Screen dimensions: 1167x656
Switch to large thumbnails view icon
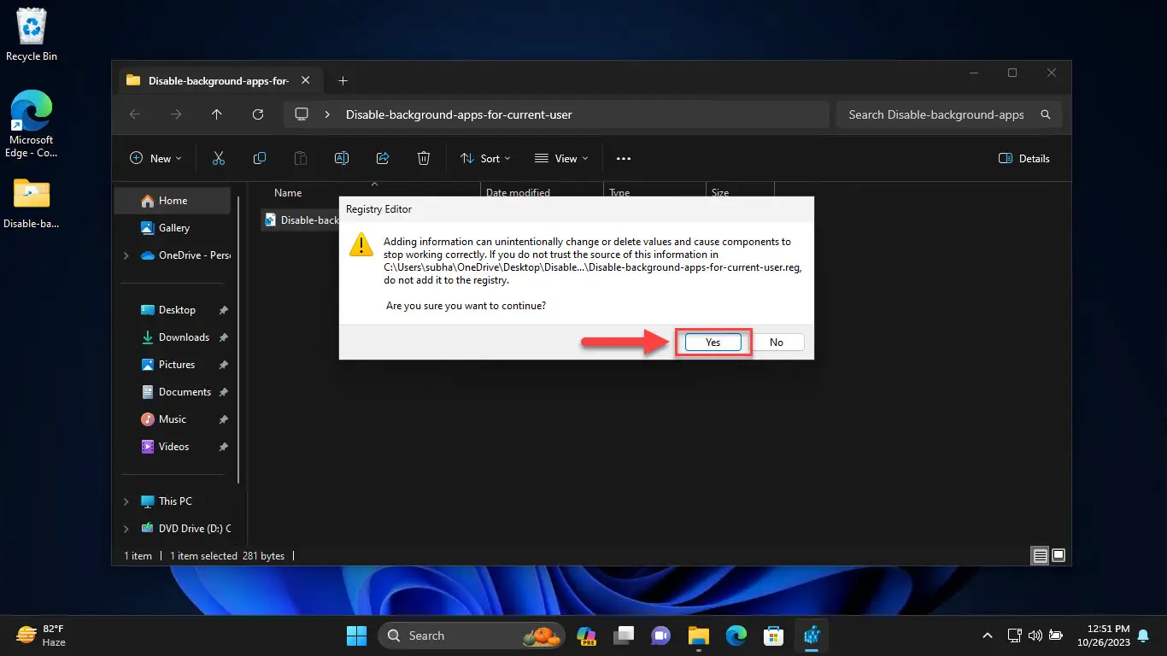click(x=1059, y=555)
